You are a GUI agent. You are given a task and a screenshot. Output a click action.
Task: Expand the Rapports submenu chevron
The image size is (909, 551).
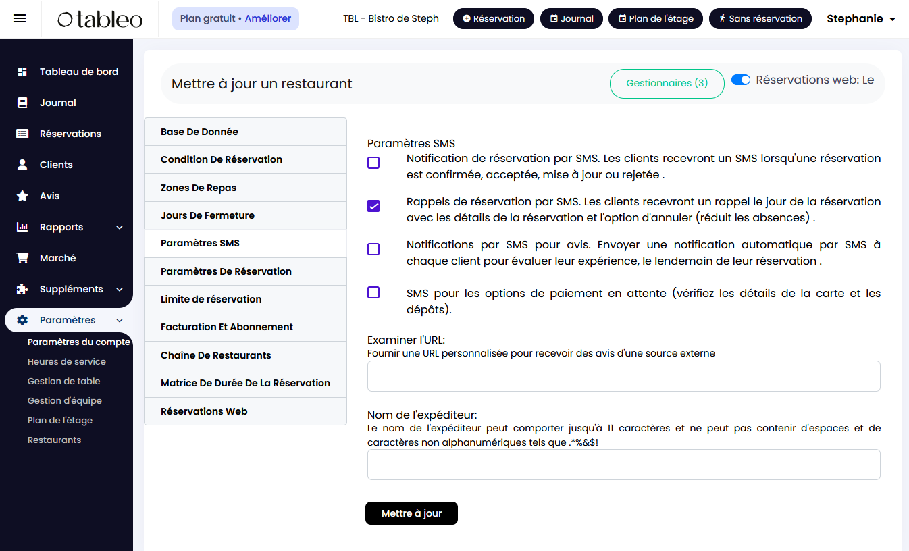[x=120, y=228]
